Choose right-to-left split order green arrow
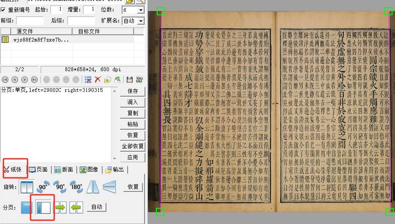The height and width of the screenshot is (224, 395). 76,207
